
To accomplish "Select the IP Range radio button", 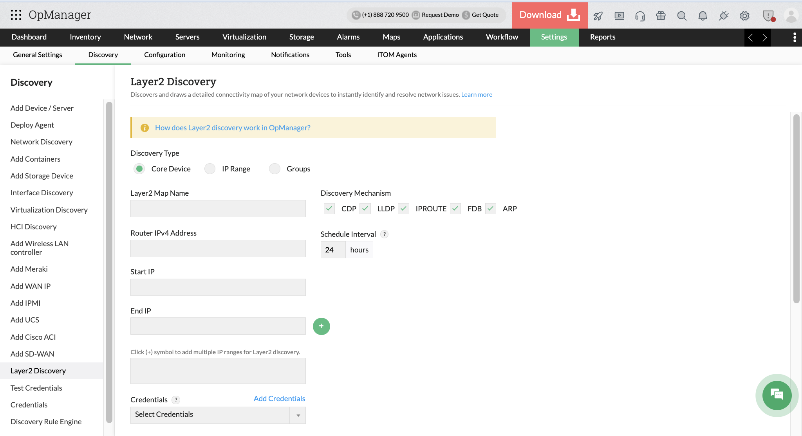I will point(210,169).
